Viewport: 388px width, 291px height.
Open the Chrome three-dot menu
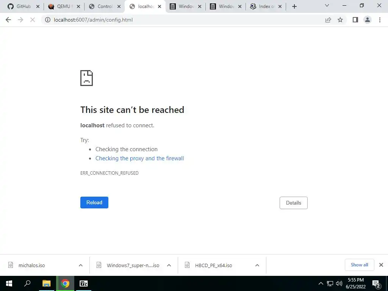click(x=380, y=20)
